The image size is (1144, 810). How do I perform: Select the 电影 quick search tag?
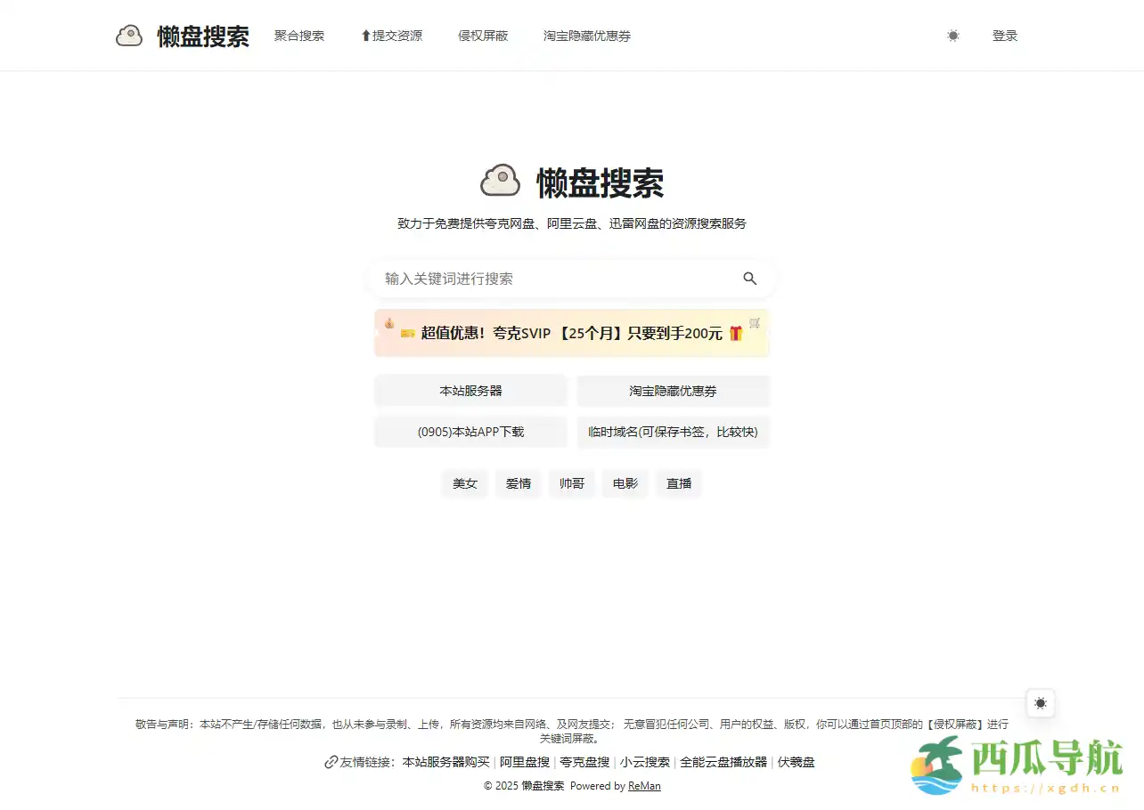tap(625, 483)
